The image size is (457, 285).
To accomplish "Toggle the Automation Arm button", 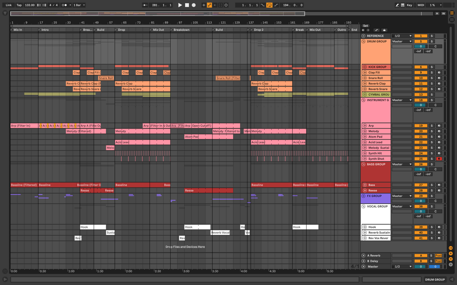I will 209,5.
